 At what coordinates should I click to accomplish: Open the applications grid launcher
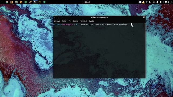(x=2, y=2)
